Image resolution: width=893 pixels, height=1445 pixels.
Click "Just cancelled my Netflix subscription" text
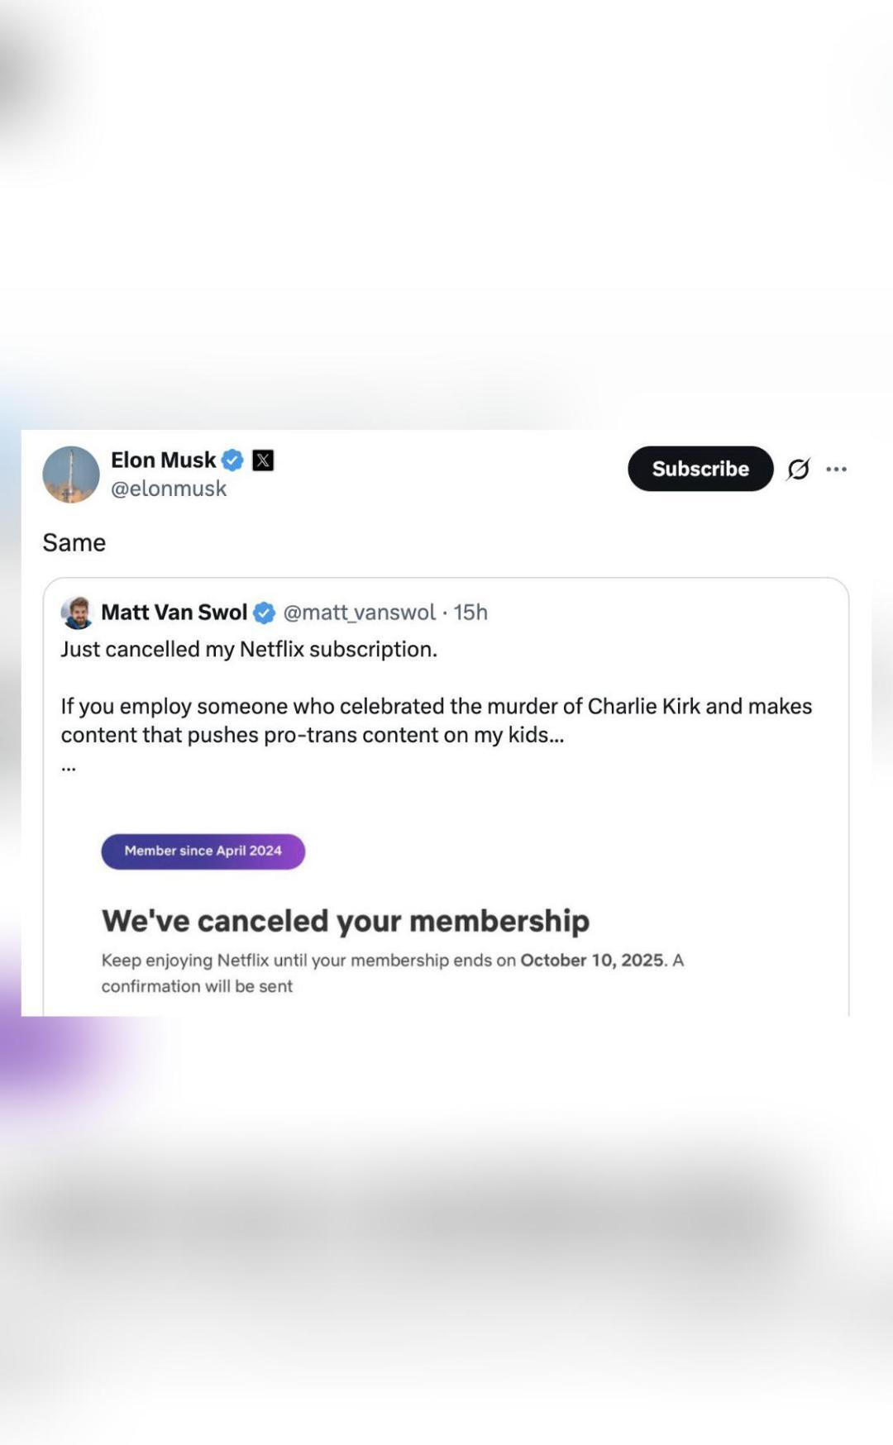click(249, 650)
